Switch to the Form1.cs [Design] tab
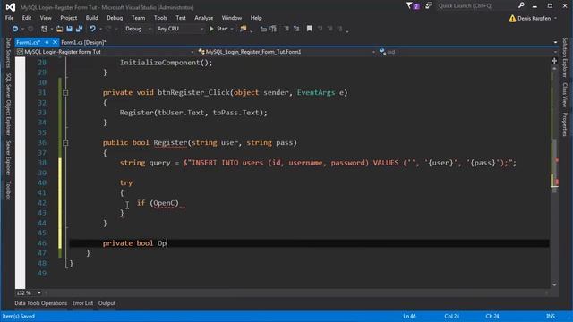573x322 pixels. pos(83,42)
